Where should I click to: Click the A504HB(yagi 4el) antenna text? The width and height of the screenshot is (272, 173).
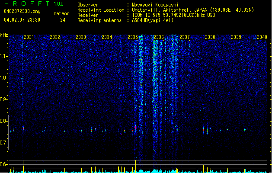click(x=153, y=20)
